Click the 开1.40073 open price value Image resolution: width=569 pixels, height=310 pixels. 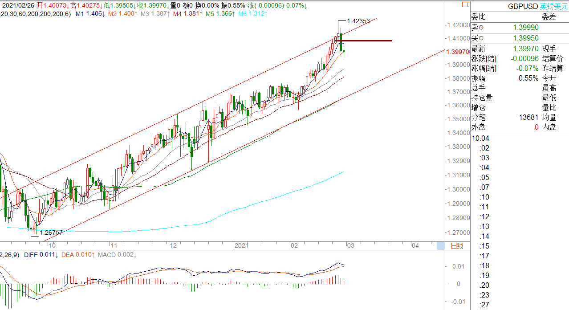point(53,5)
